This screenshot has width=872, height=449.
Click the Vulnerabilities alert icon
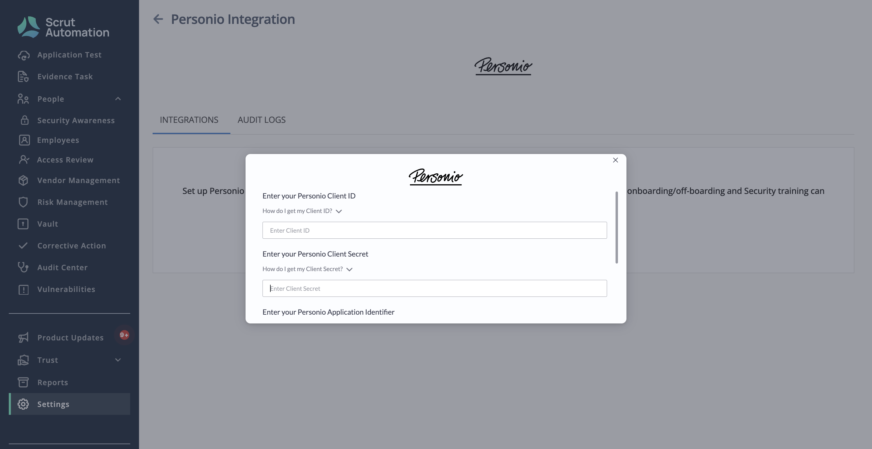click(x=23, y=290)
